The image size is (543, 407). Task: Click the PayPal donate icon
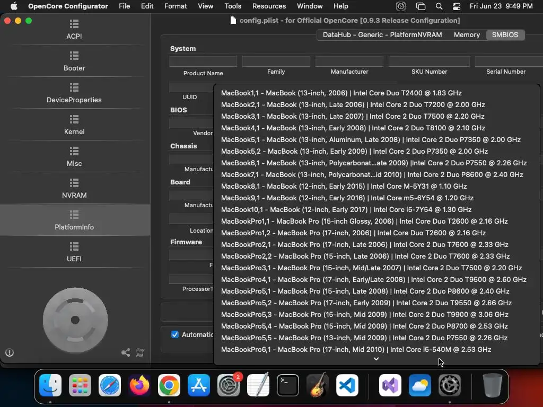click(x=140, y=352)
